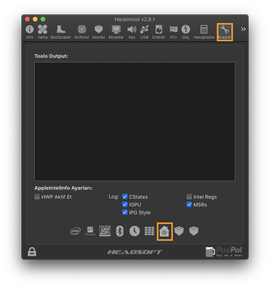Click inside the Tools Output area
The width and height of the screenshot is (270, 288).
[135, 121]
